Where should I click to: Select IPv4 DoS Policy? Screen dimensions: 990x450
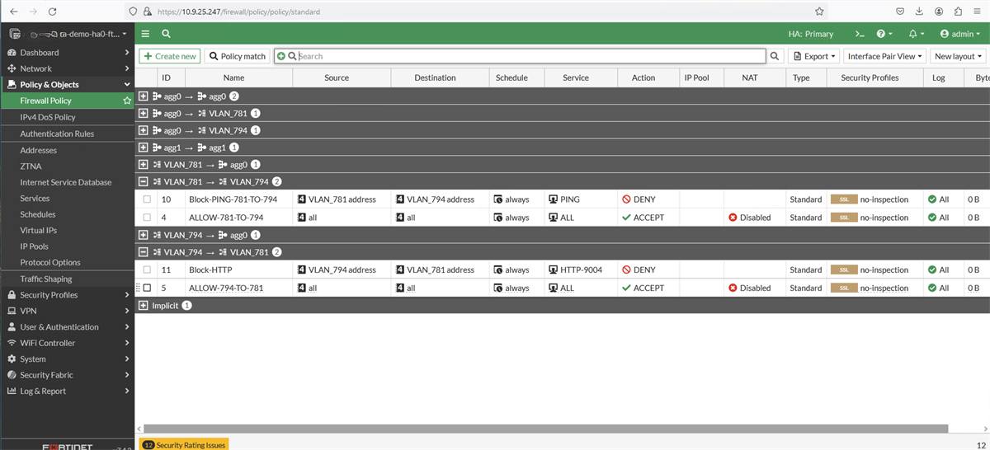coord(48,117)
